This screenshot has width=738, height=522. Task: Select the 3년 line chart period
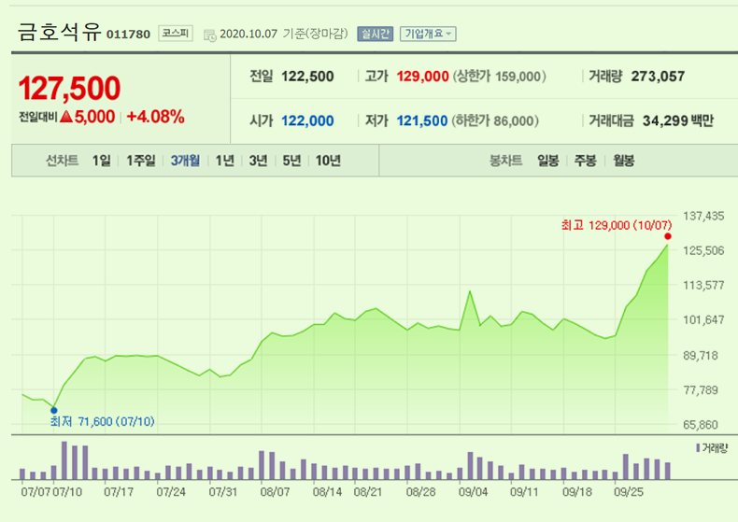258,161
